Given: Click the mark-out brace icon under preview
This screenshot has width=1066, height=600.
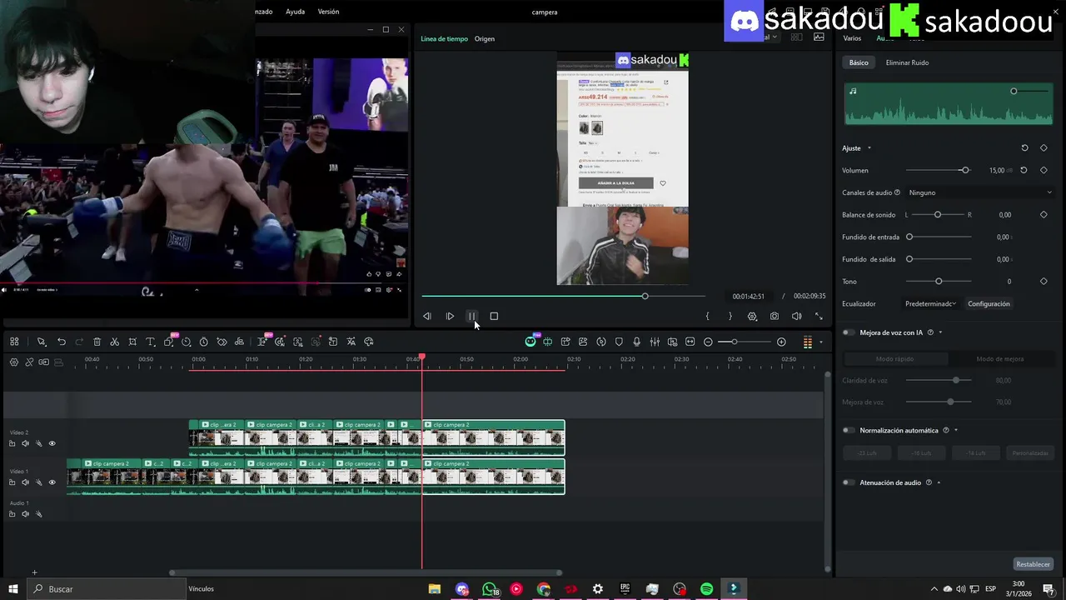Looking at the screenshot, I should 730,317.
